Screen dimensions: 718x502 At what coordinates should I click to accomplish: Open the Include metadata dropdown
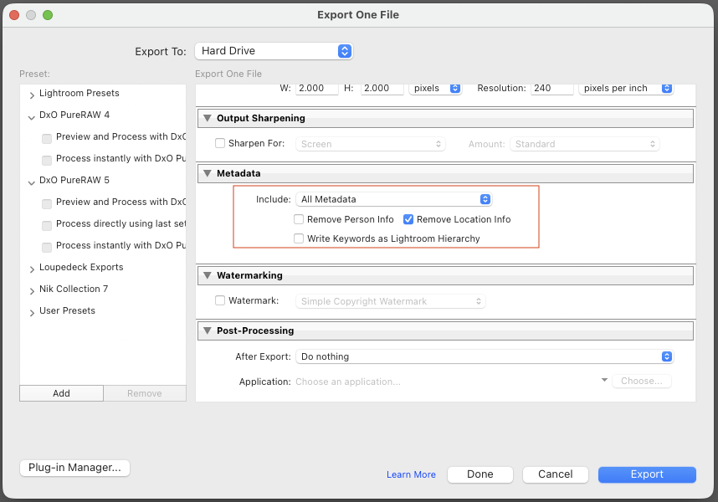[x=393, y=199]
